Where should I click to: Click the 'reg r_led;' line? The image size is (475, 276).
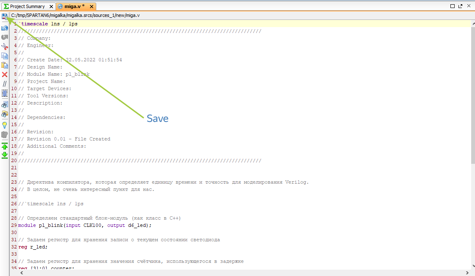pos(33,247)
